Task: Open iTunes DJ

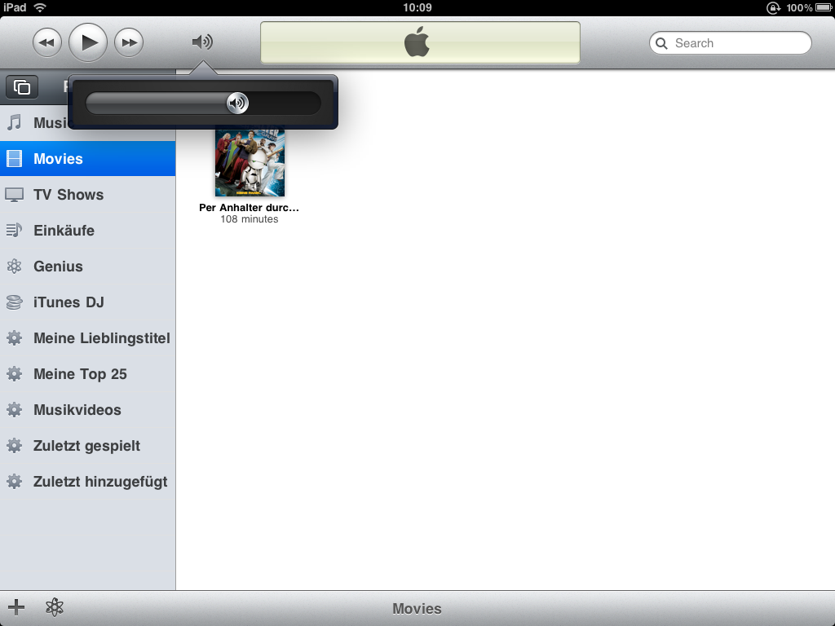Action: 87,302
